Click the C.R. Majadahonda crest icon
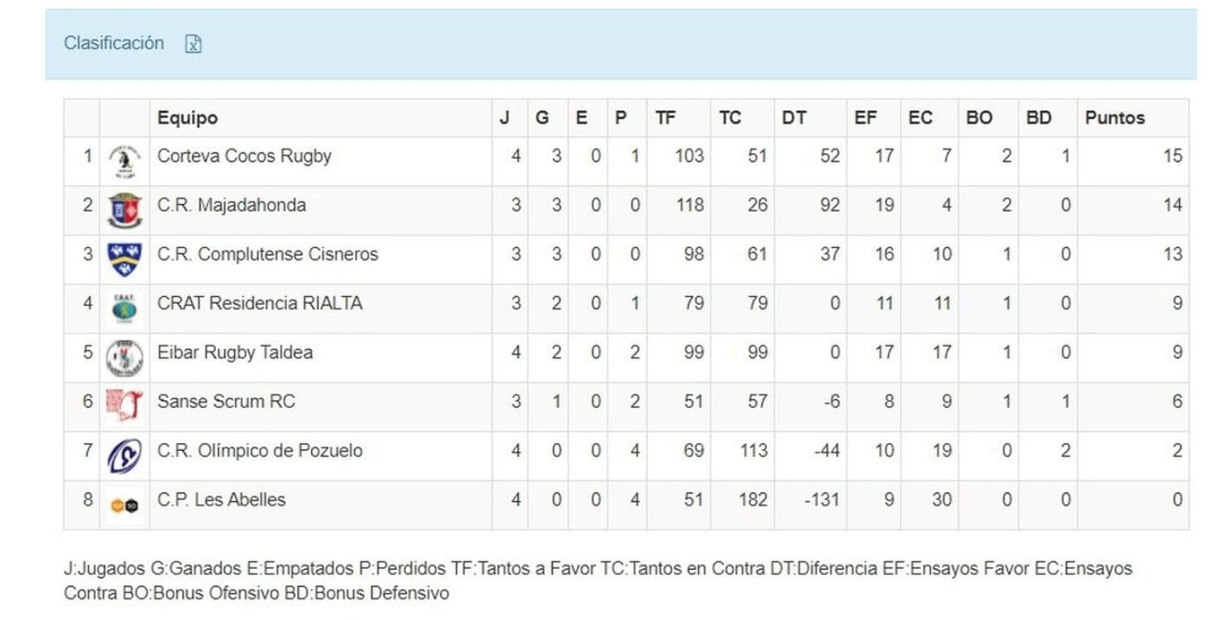 click(x=124, y=210)
